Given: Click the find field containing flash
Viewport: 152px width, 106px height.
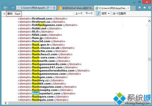Looking at the screenshot, I should click(x=43, y=14).
